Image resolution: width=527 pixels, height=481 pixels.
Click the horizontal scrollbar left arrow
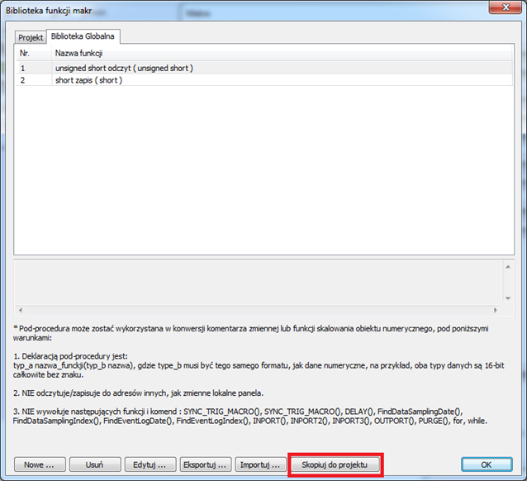pyautogui.click(x=21, y=310)
